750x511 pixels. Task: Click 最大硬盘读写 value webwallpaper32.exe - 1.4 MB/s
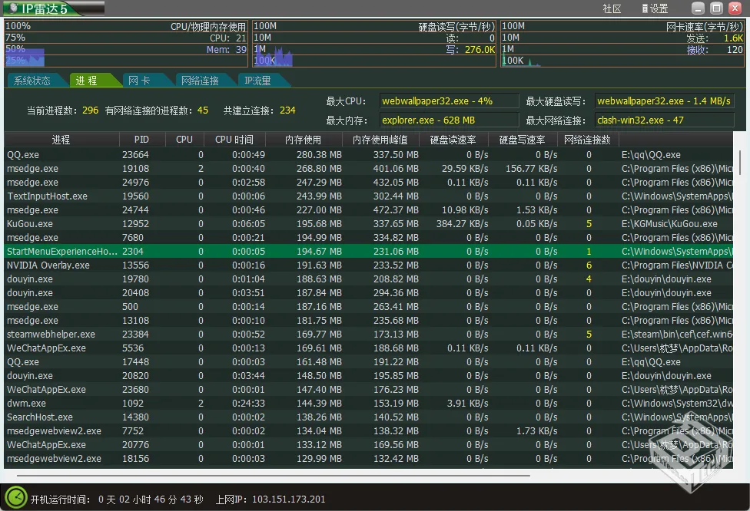click(x=664, y=101)
